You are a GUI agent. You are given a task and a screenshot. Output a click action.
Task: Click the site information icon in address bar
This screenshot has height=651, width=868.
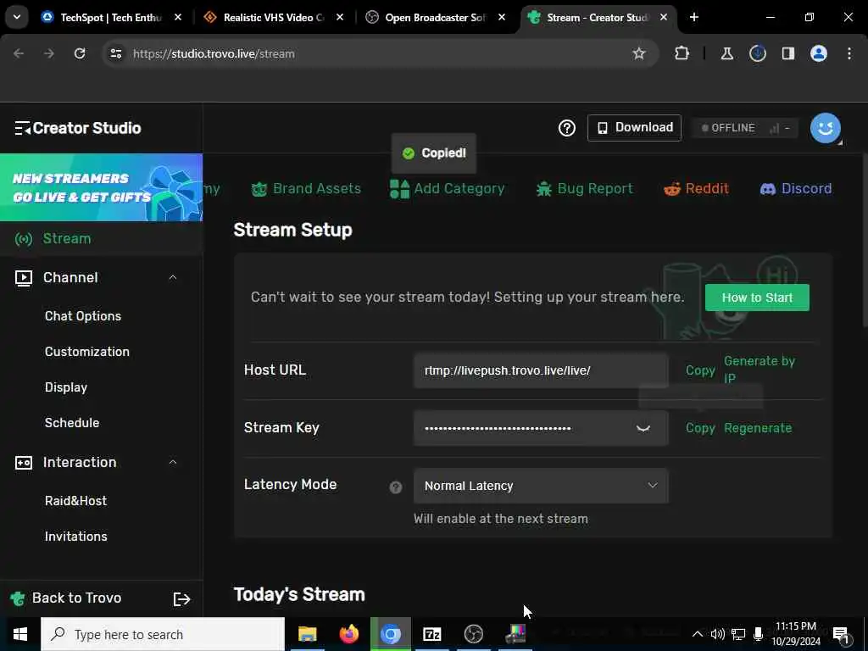coord(115,53)
